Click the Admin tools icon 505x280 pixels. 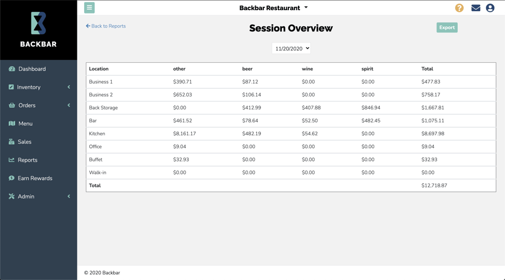pos(12,196)
